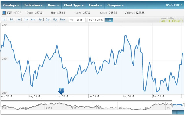Click the Go button
Viewport: 185px width, 115px height.
109,20
